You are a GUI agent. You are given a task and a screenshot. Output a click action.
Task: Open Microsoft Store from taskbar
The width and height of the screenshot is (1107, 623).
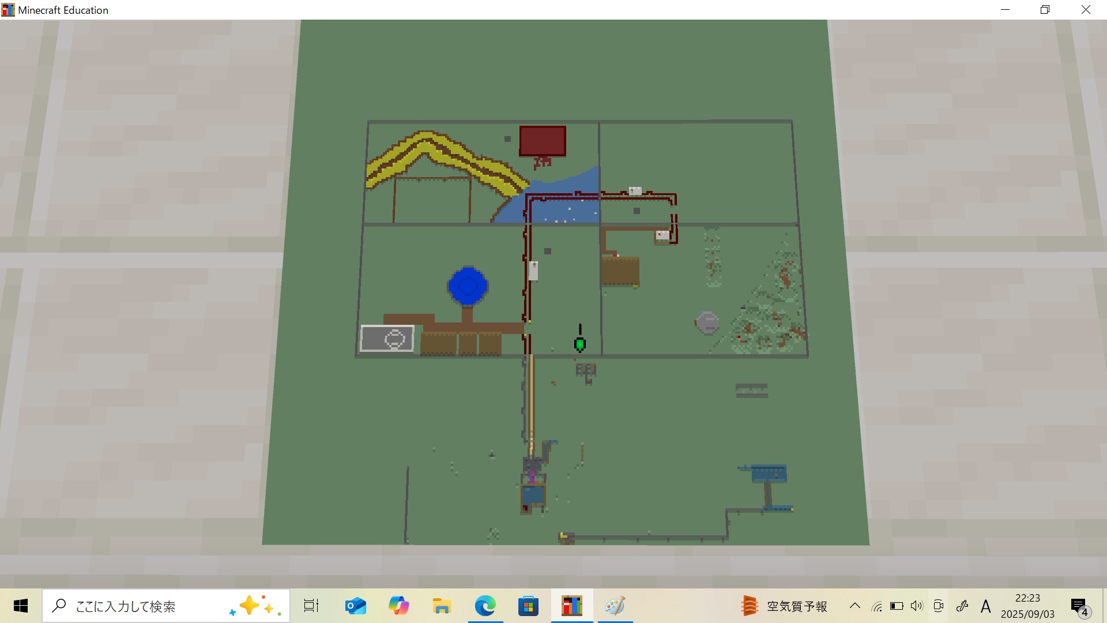pos(528,606)
